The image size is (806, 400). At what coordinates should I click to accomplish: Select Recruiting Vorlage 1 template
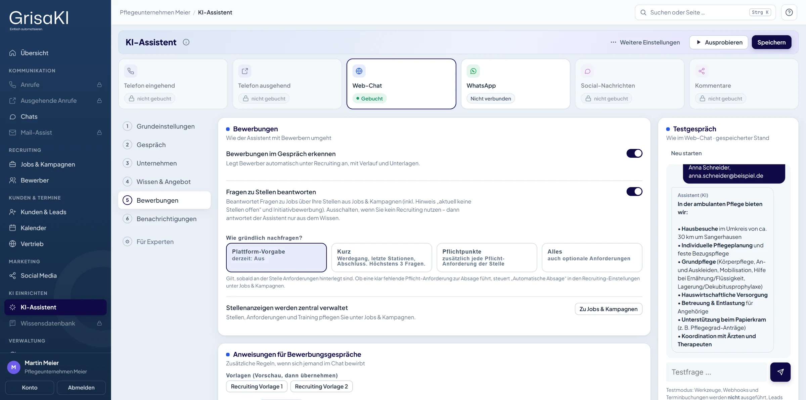pos(257,387)
